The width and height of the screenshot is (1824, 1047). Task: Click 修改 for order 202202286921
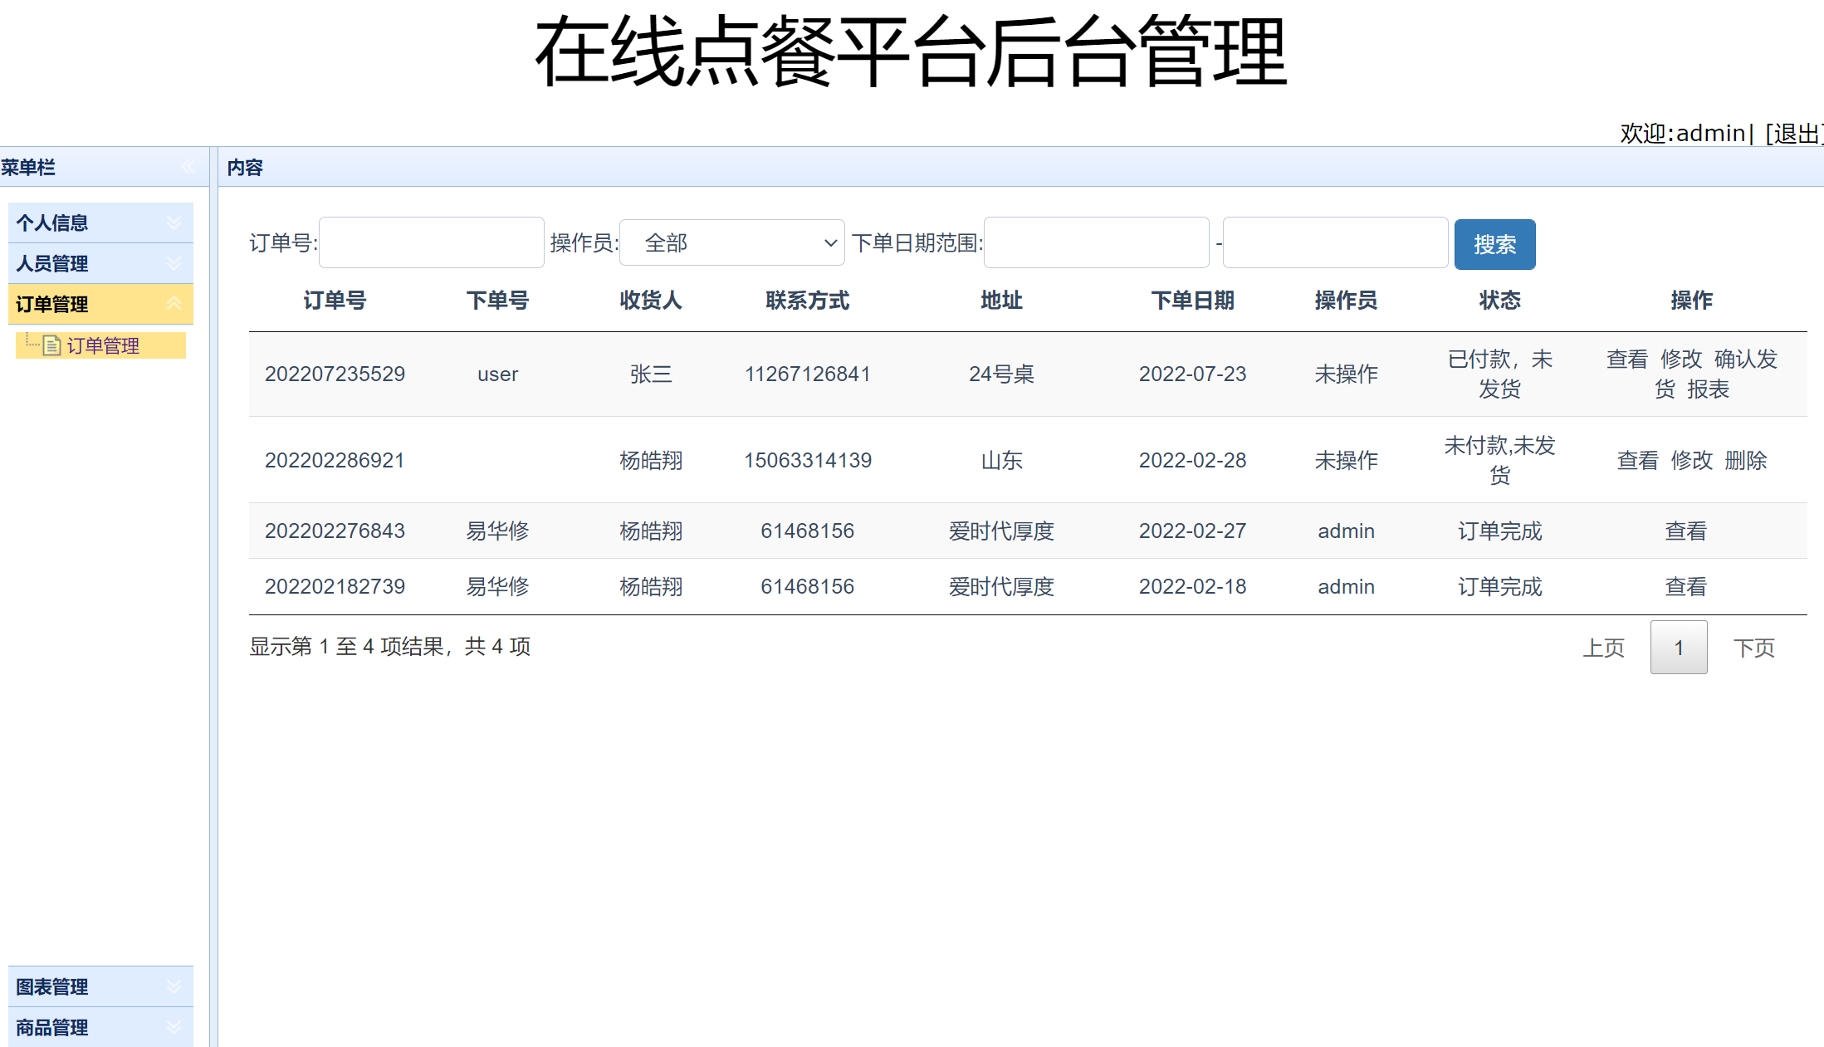pos(1692,461)
